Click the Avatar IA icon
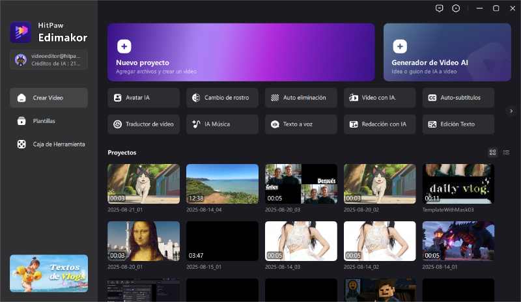Image resolution: width=521 pixels, height=302 pixels. tap(118, 98)
